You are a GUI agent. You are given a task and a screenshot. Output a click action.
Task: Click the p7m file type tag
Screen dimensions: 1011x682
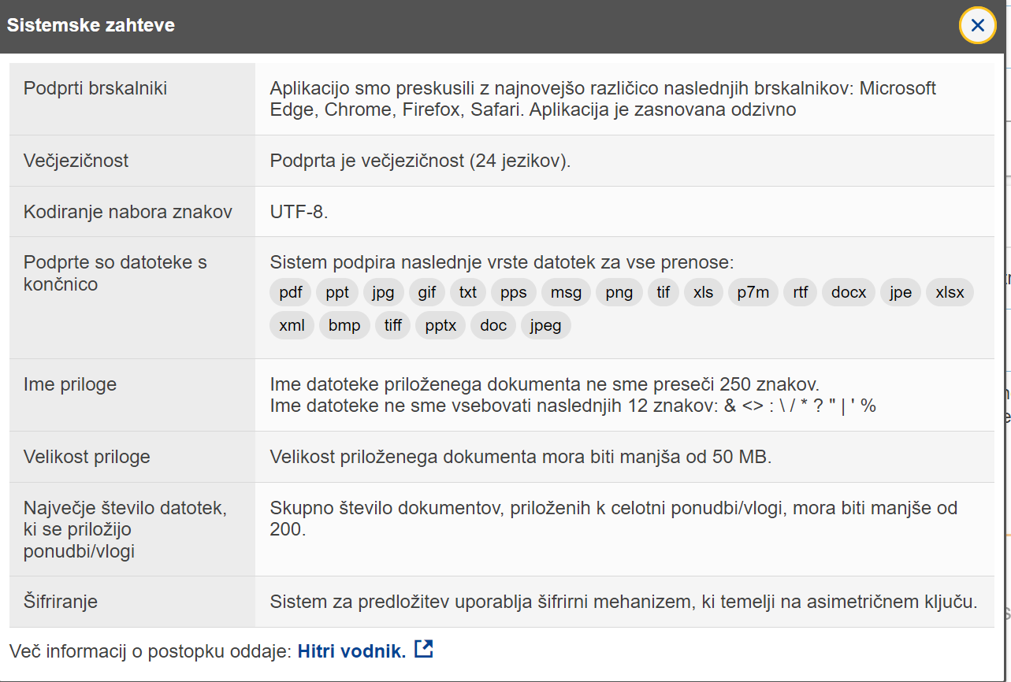coord(753,292)
